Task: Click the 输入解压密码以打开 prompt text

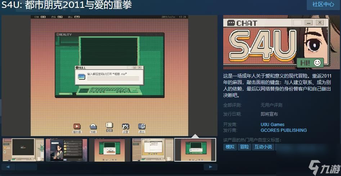Action: [x=107, y=74]
